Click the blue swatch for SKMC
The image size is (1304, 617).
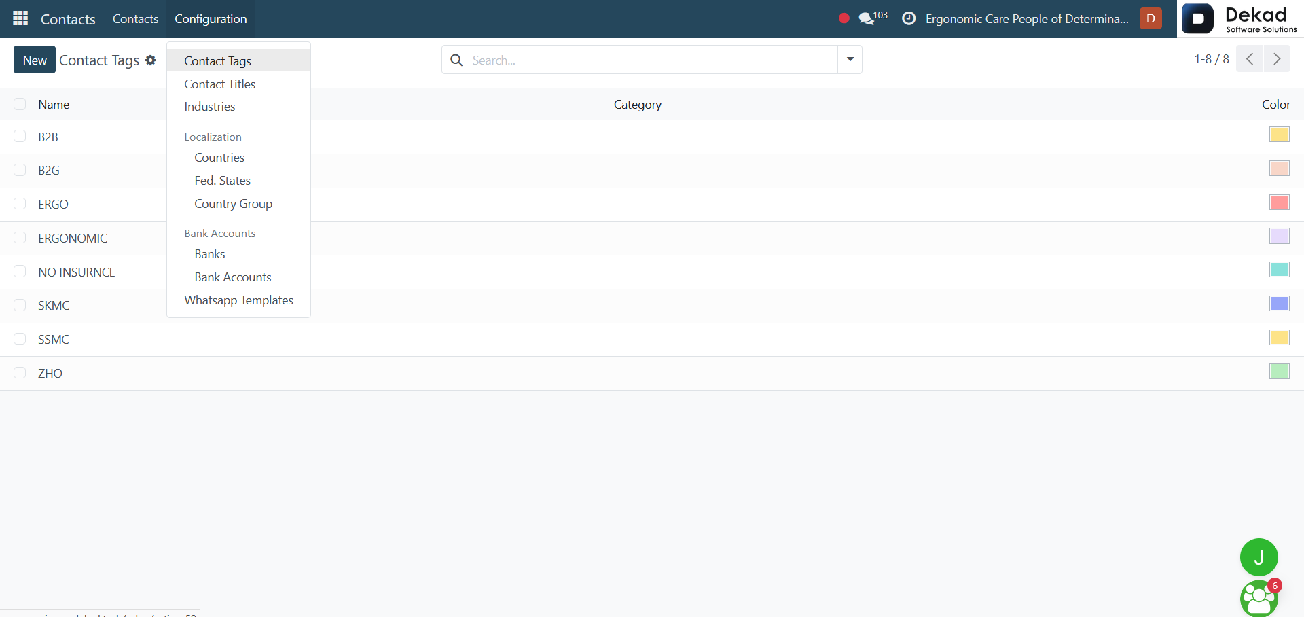pos(1280,303)
